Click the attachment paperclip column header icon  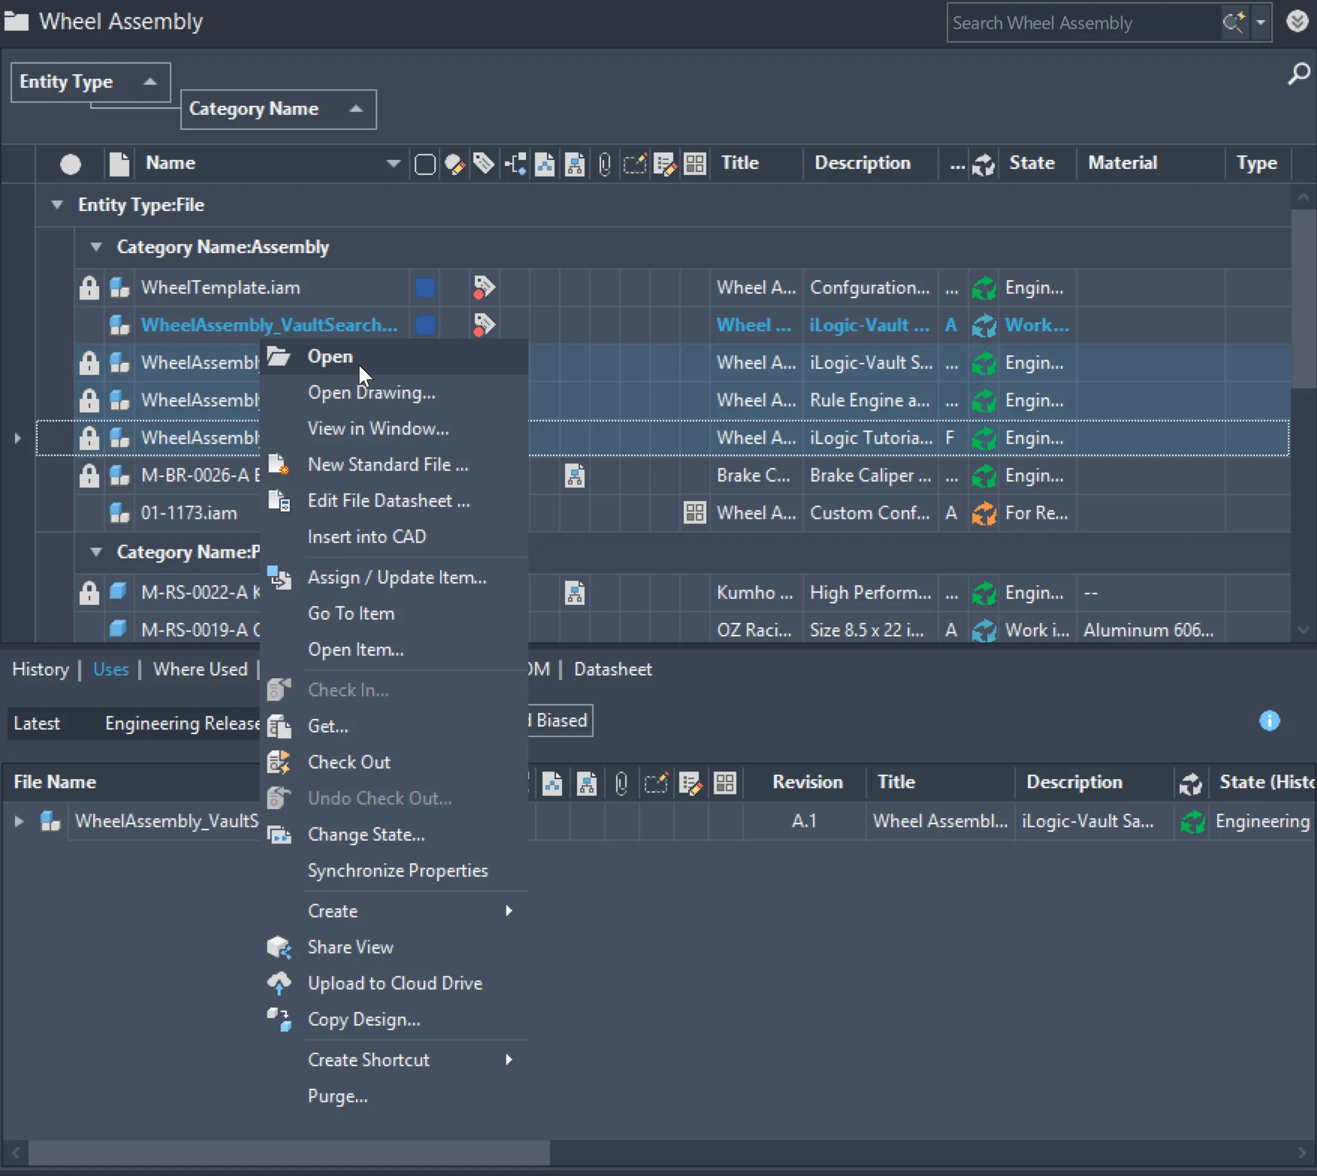click(x=605, y=164)
